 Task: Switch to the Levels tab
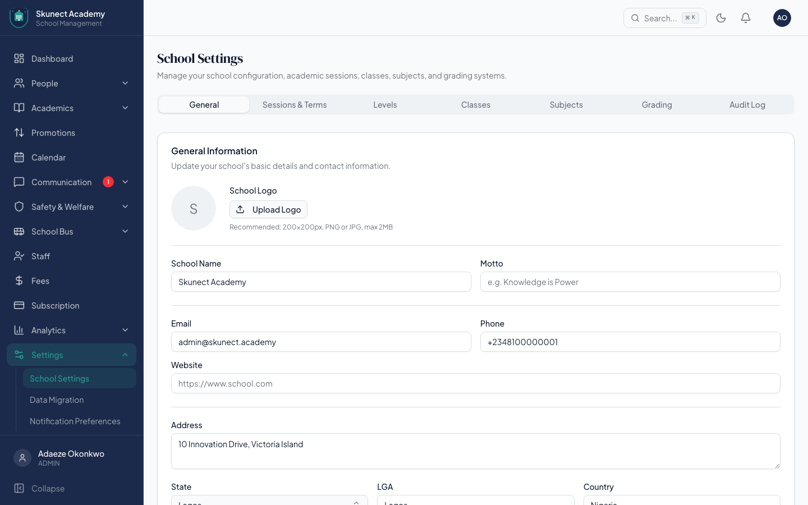385,104
